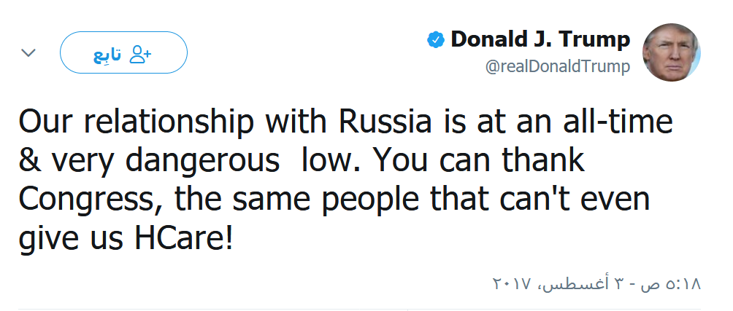Open the Donald J. Trump display name link
Screen dimensions: 733x311
[x=540, y=40]
